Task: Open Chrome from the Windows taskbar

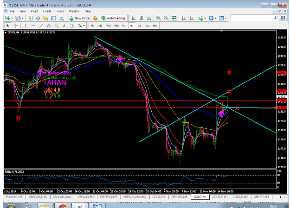Action: click(63, 205)
